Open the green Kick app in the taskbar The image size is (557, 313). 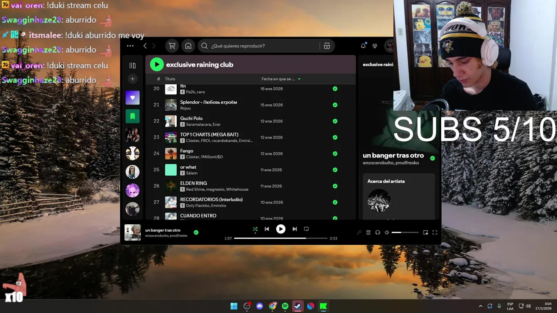coord(323,306)
